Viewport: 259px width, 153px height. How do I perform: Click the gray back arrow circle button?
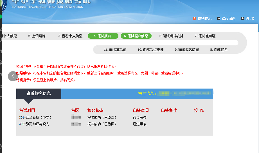pos(13,76)
